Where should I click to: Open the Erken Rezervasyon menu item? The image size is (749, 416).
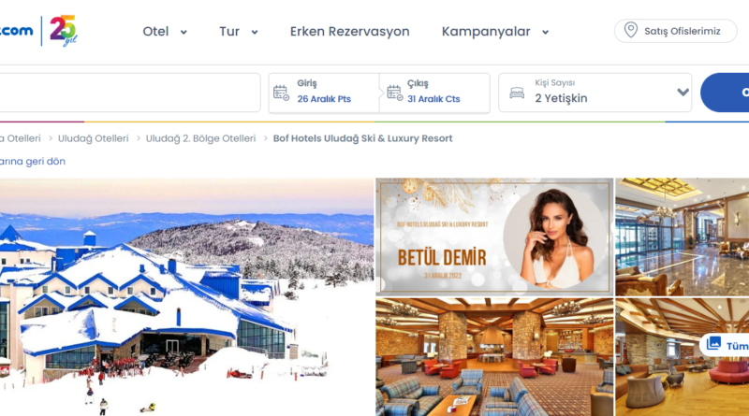point(349,32)
